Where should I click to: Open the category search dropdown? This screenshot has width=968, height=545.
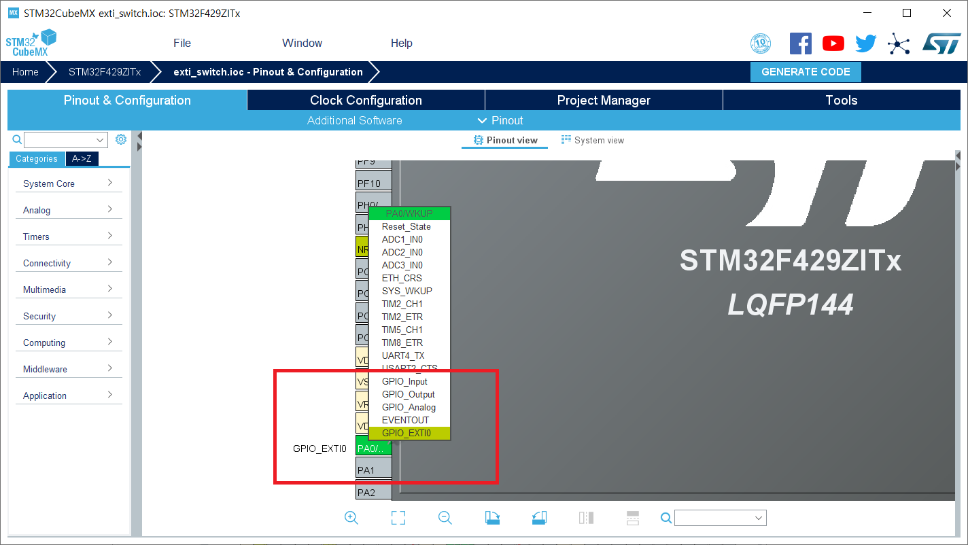click(101, 140)
